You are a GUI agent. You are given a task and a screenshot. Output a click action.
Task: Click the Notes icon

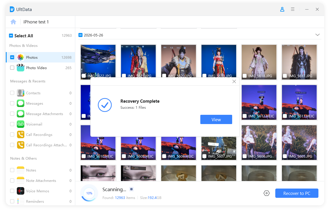21,170
